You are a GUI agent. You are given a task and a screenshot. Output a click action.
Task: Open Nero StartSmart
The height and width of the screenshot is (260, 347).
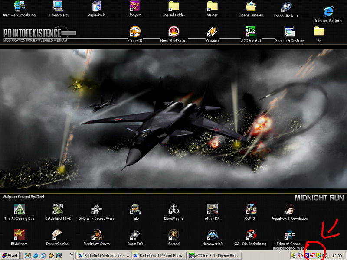point(174,35)
